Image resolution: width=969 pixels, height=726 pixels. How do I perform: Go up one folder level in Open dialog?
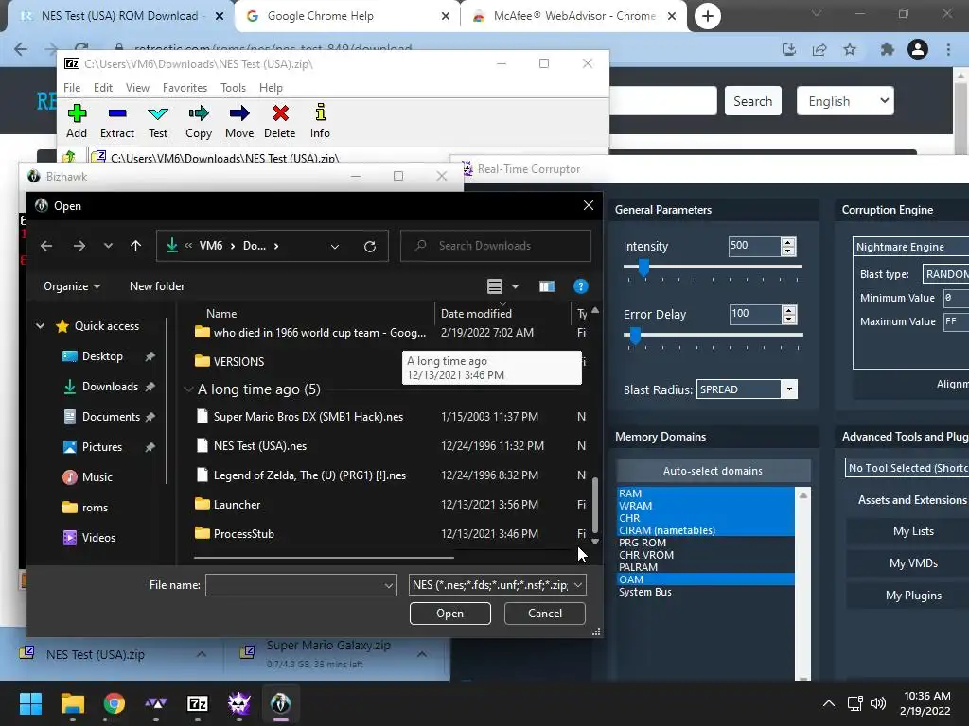point(136,246)
